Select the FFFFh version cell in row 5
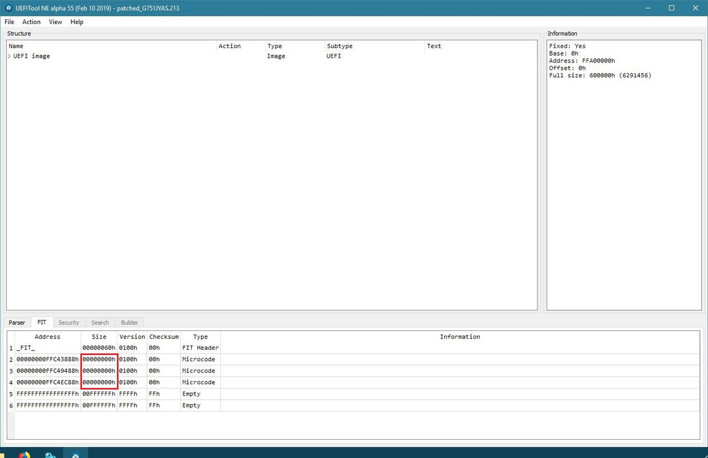The width and height of the screenshot is (708, 458). (x=132, y=394)
